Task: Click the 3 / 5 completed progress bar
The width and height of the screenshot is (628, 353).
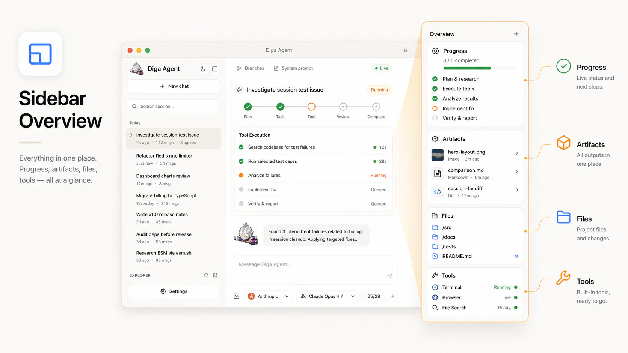Action: pos(479,68)
